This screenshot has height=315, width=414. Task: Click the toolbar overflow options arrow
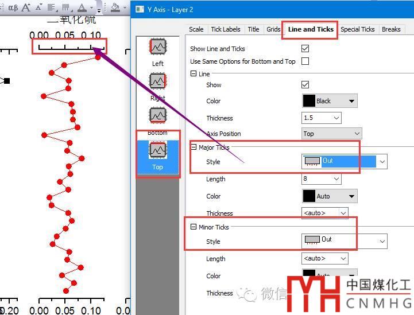click(99, 10)
